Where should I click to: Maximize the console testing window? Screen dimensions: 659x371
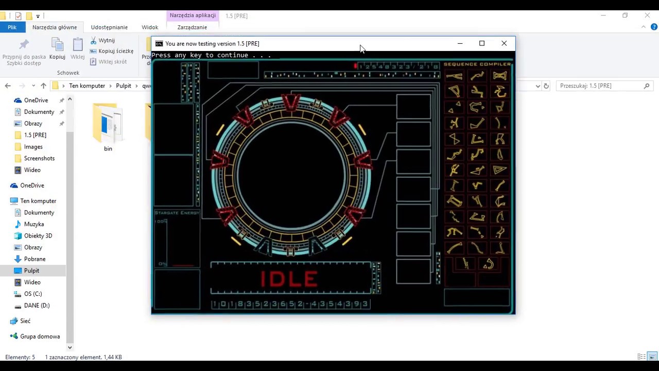tap(482, 43)
